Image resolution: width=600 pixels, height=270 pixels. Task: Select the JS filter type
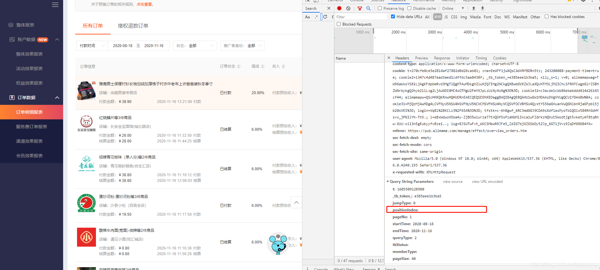446,17
